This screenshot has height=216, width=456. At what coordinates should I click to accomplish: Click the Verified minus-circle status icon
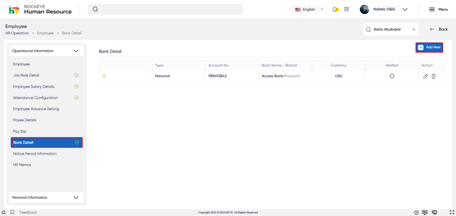392,76
